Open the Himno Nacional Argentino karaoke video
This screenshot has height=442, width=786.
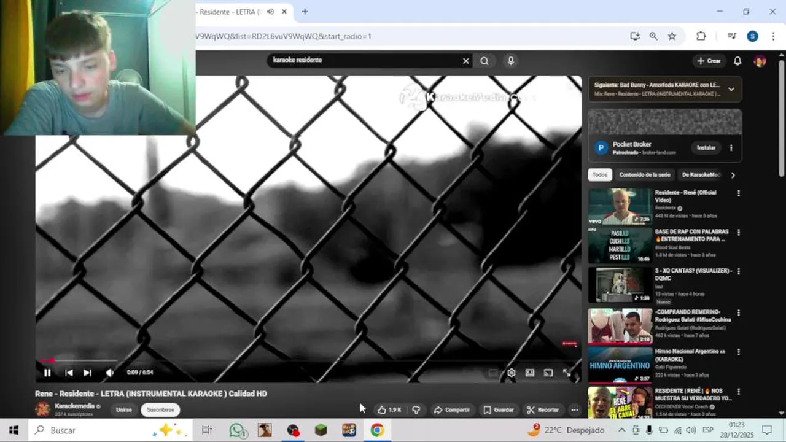click(x=620, y=365)
